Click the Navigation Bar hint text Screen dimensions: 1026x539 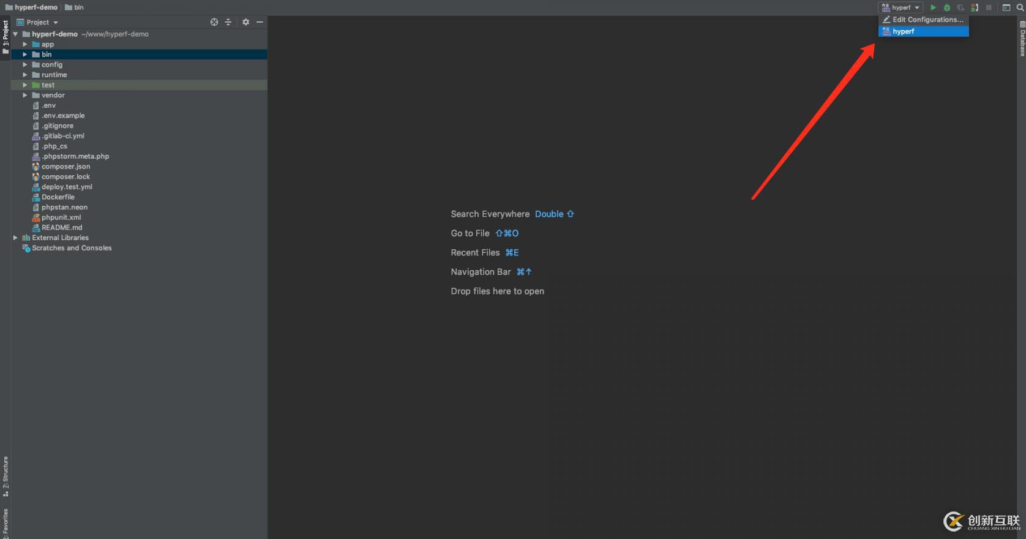point(481,272)
